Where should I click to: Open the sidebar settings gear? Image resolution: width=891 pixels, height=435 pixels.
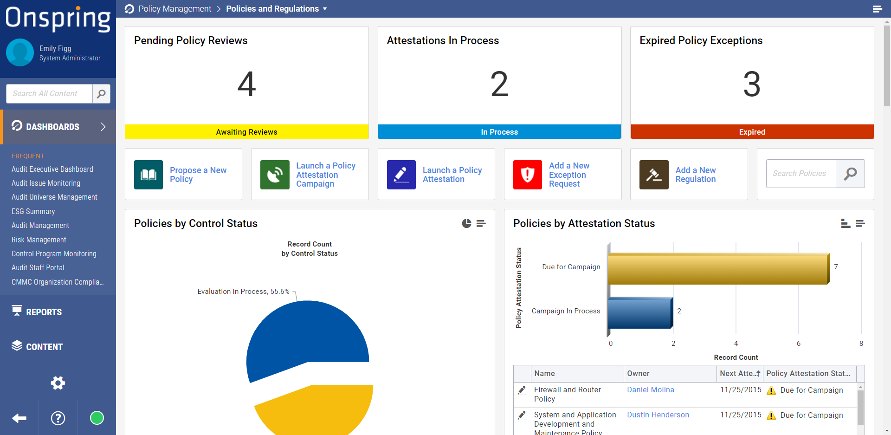[x=58, y=383]
